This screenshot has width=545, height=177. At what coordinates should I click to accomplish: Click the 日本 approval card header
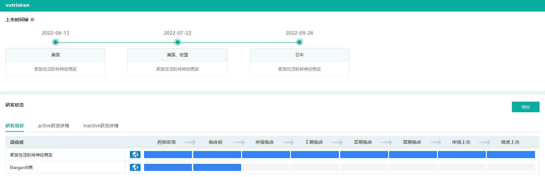pos(299,55)
